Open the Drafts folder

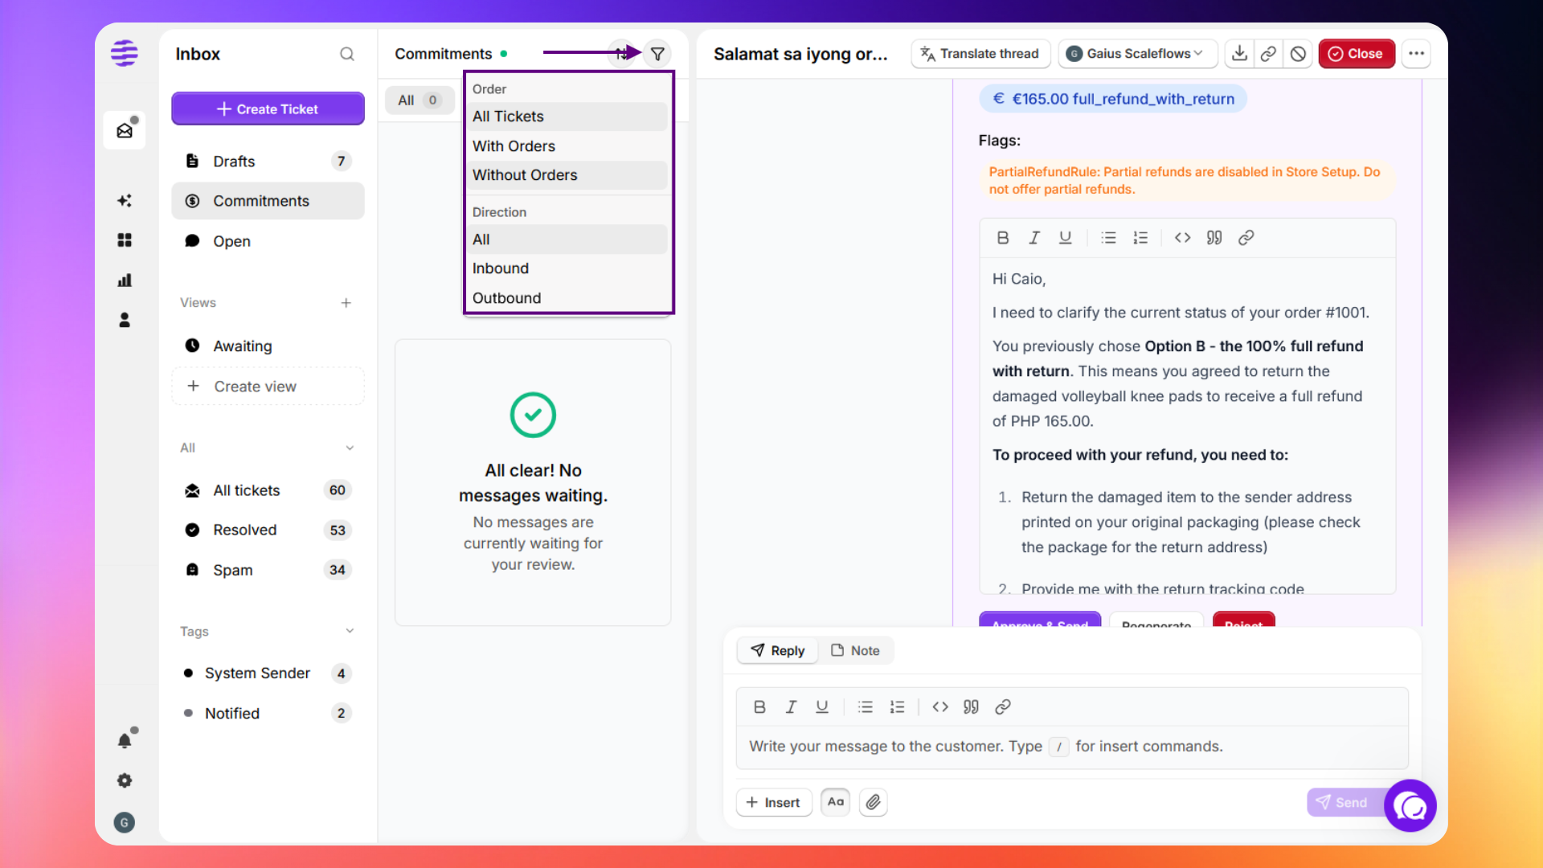(x=268, y=162)
